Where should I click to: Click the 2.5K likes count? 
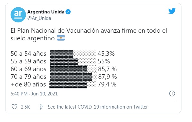(x=25, y=107)
